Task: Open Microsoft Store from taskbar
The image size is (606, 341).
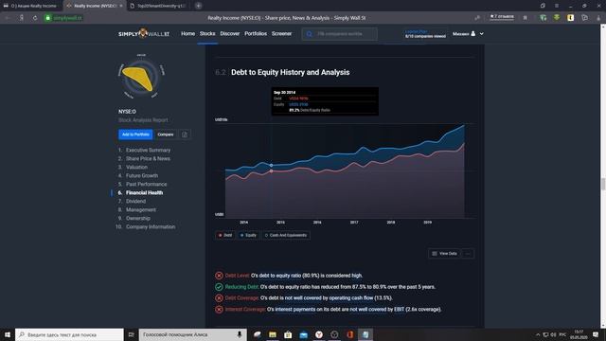Action: (x=288, y=334)
